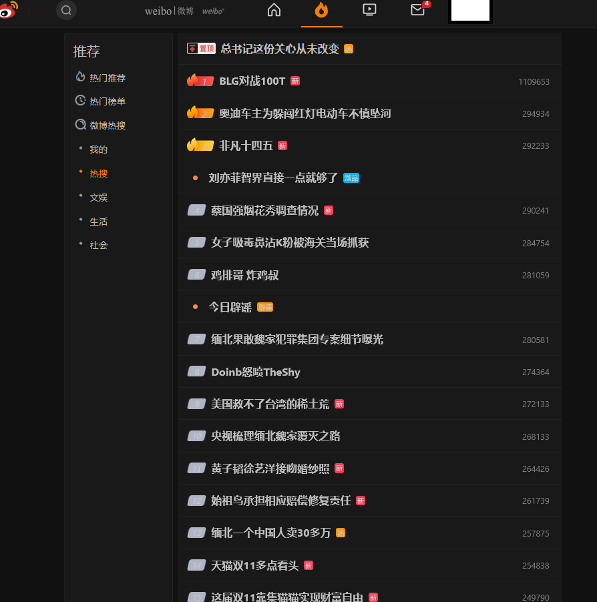Select the 我的 sidebar item
The width and height of the screenshot is (597, 602).
tap(98, 149)
